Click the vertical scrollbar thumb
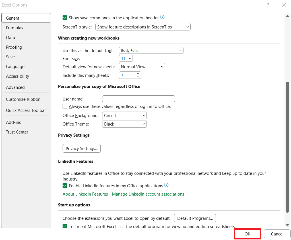The width and height of the screenshot is (291, 240). click(x=287, y=147)
